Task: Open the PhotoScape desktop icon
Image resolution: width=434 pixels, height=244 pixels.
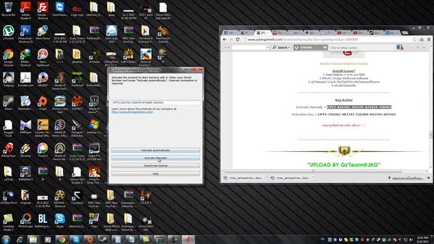Action: (26, 220)
